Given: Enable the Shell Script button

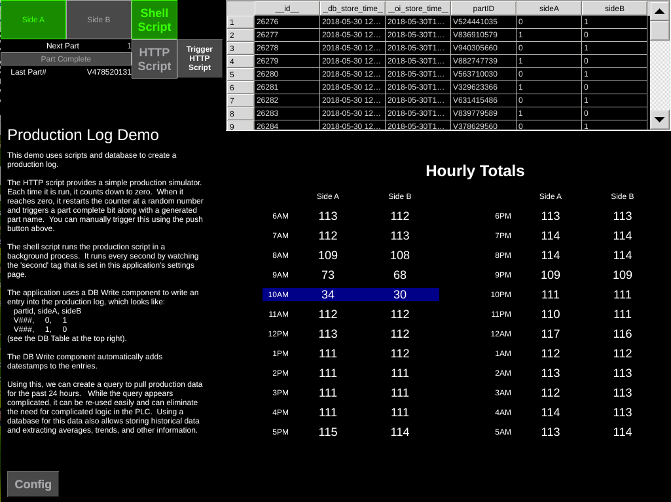Looking at the screenshot, I should [154, 20].
